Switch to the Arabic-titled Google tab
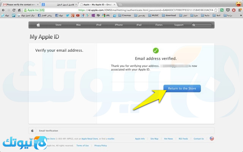The image size is (243, 152). (59, 5)
